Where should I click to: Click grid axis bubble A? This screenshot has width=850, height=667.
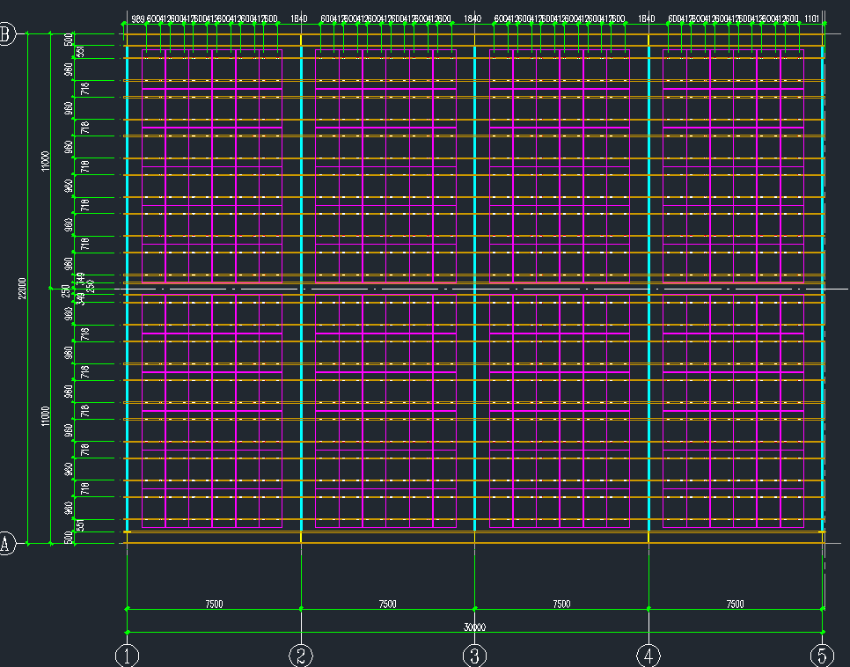click(7, 544)
